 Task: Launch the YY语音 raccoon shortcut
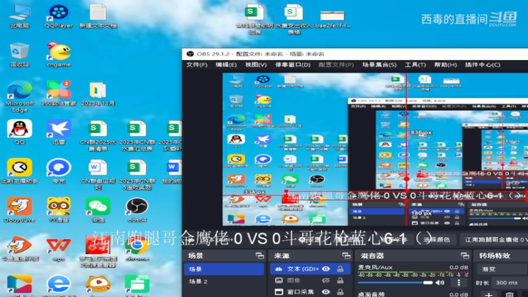[59, 210]
